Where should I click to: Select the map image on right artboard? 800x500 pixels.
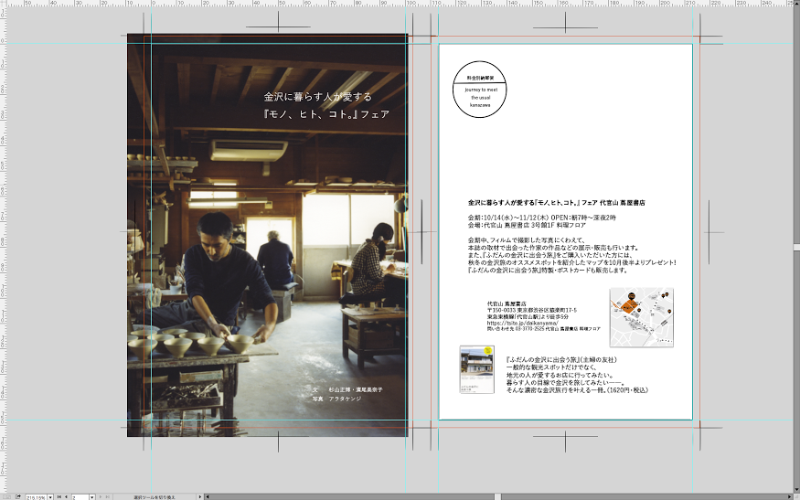641,317
